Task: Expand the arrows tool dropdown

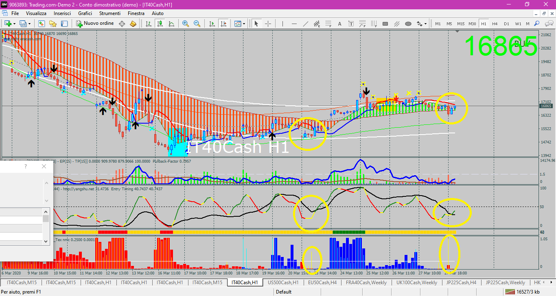Action: (x=426, y=24)
